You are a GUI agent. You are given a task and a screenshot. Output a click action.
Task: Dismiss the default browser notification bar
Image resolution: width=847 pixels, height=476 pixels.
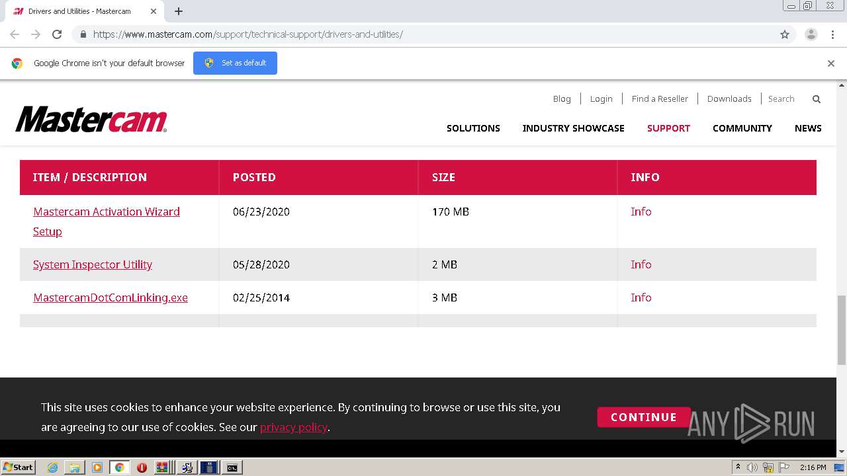(x=831, y=63)
